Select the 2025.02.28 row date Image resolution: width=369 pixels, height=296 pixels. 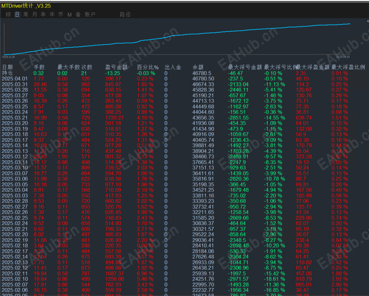pos(15,201)
